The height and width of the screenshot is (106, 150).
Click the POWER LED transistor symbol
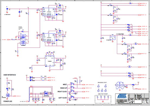click(x=8, y=95)
